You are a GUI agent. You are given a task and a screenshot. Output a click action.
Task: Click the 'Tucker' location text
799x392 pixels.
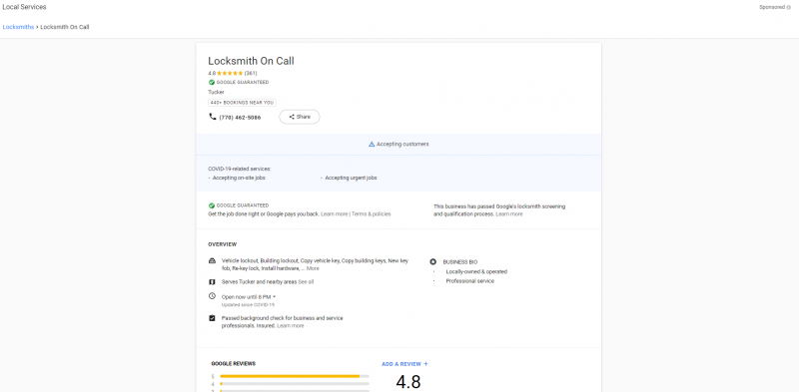[216, 92]
